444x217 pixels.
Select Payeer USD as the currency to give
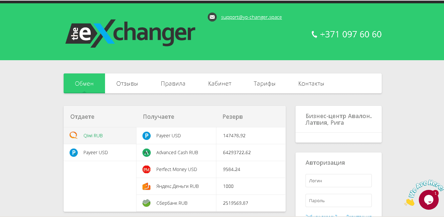click(95, 152)
